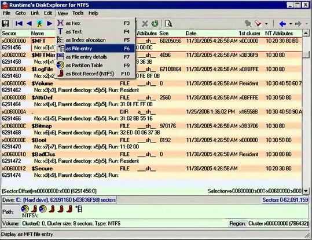Click the Attributes column header
This screenshot has width=312, height=240.
pos(147,33)
